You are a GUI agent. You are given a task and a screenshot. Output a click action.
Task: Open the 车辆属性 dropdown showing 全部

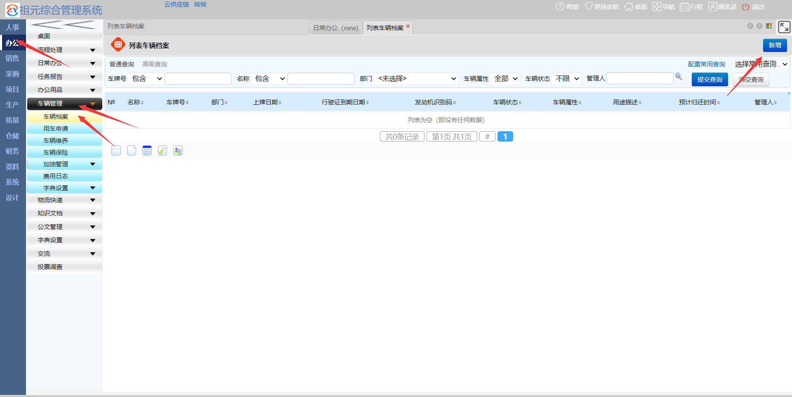506,78
